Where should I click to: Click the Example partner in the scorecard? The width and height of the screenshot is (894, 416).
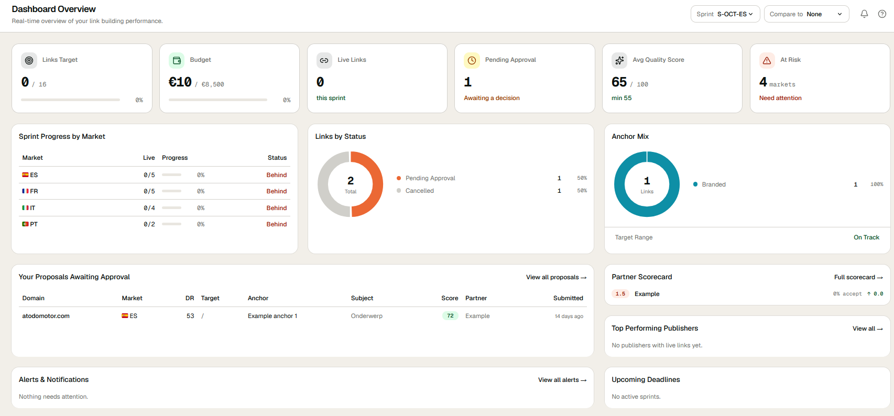[x=647, y=294]
